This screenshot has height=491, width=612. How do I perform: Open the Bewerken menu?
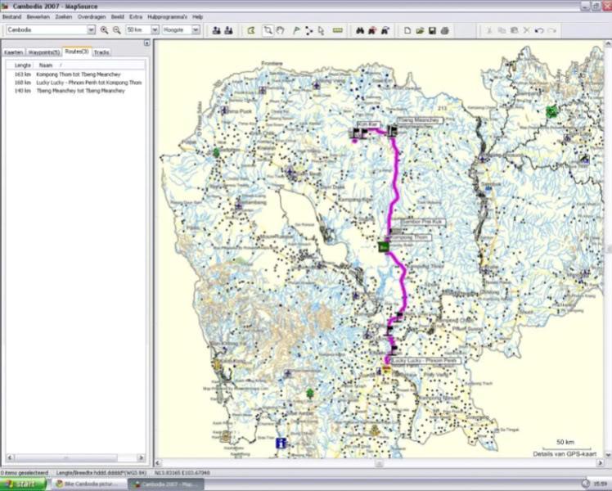click(38, 17)
